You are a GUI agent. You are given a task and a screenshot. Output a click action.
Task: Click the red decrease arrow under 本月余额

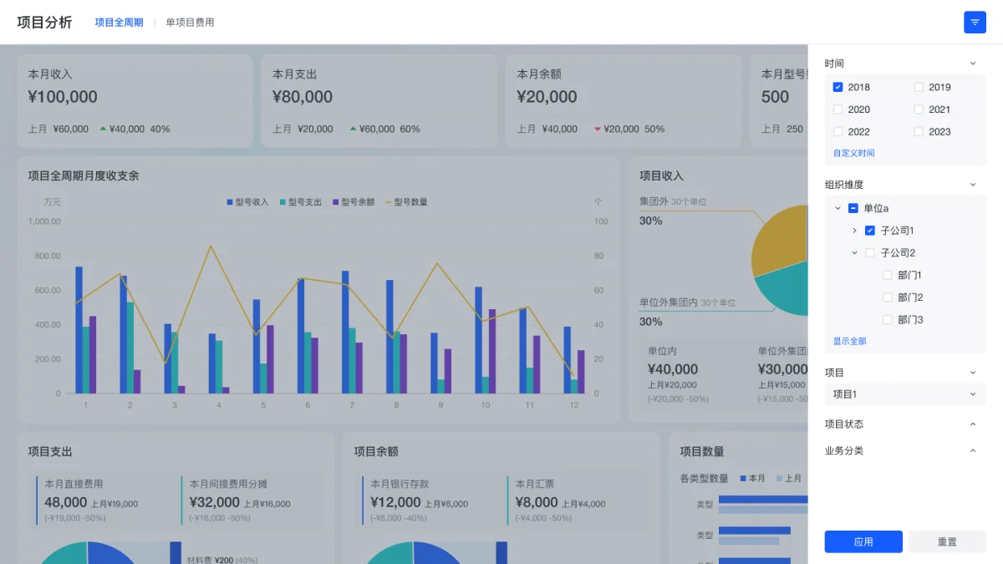coord(598,129)
